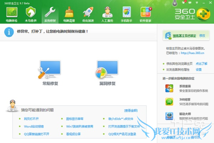Open the Word启动报错 problem link
The width and height of the screenshot is (214, 143).
tap(34, 127)
